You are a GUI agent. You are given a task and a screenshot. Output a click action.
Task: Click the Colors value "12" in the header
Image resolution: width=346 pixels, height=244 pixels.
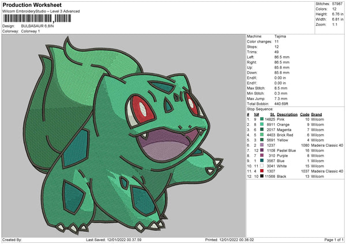(334, 9)
